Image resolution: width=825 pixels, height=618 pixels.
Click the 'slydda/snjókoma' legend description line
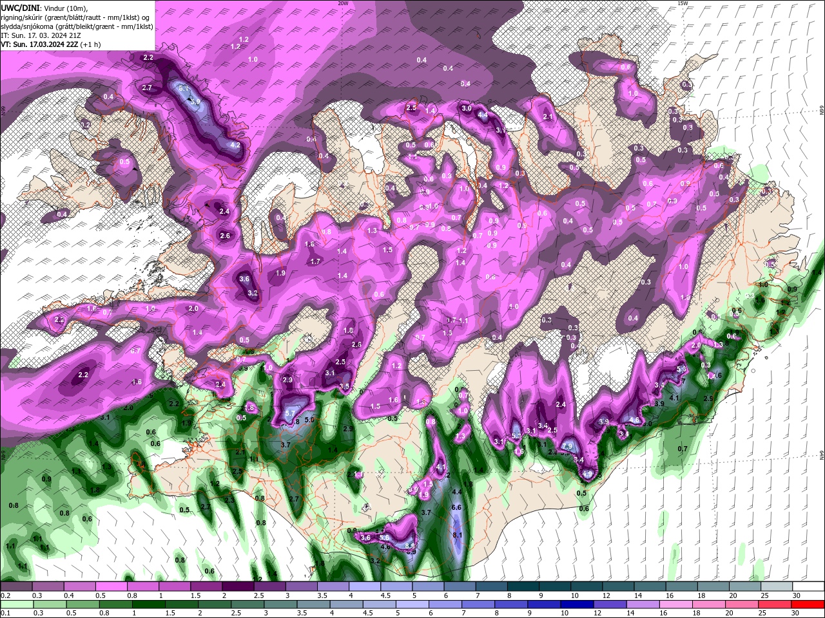click(76, 26)
